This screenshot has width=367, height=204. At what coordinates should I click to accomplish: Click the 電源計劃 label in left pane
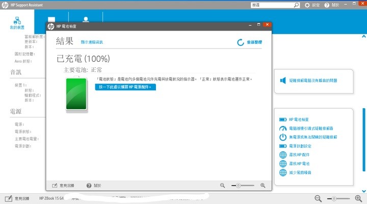coord(23,146)
